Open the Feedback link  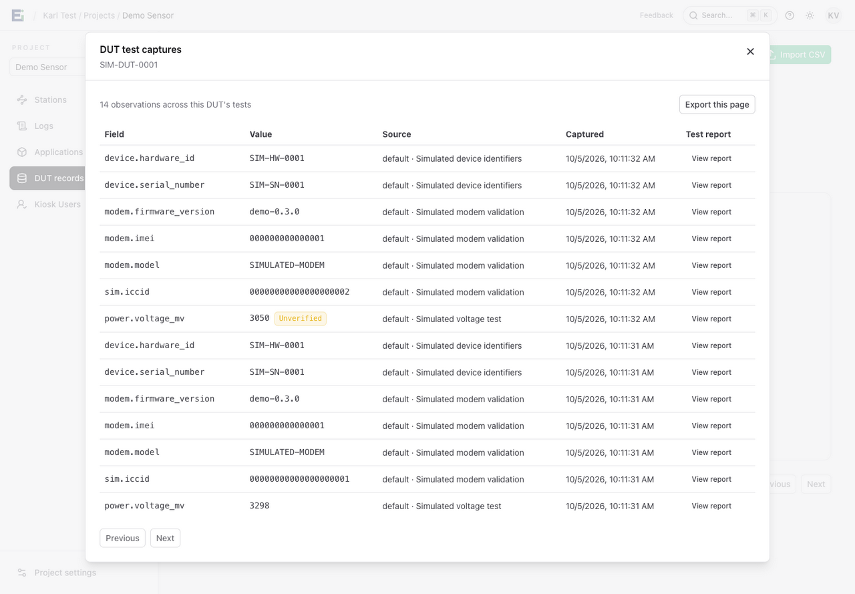[656, 15]
